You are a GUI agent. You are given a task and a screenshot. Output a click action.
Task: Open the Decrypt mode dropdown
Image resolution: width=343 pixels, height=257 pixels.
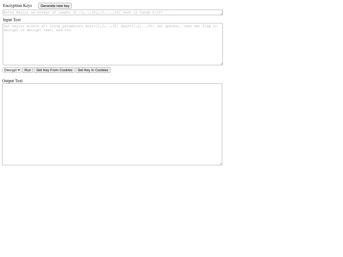[12, 70]
